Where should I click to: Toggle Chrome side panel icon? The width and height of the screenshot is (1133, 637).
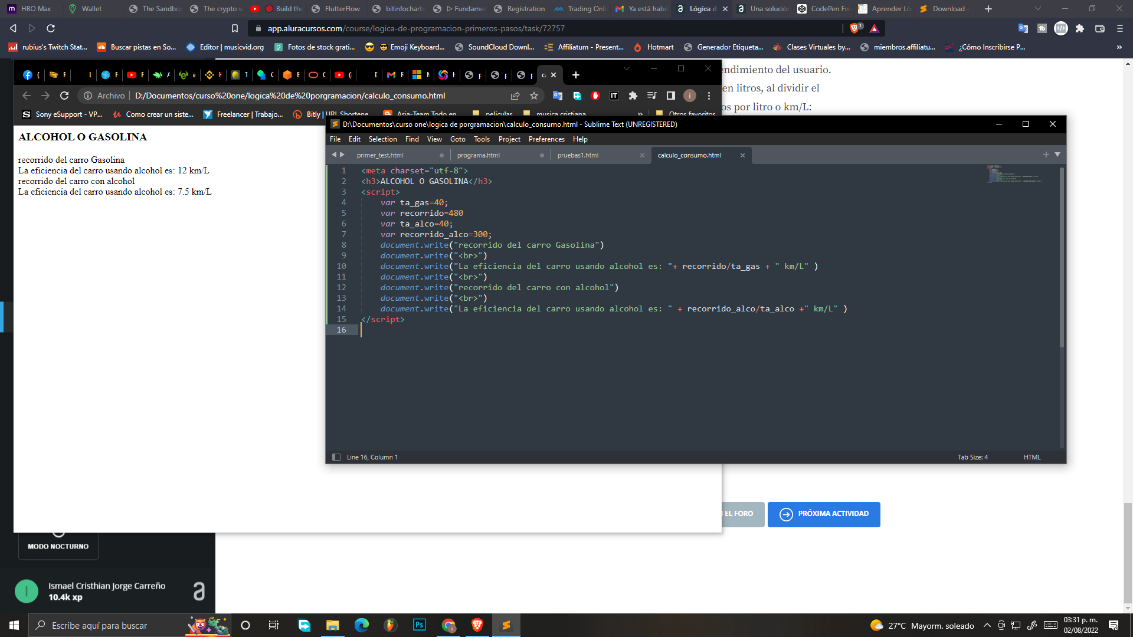coord(671,96)
